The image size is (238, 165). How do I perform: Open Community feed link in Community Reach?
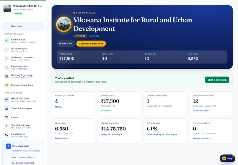click(202, 110)
